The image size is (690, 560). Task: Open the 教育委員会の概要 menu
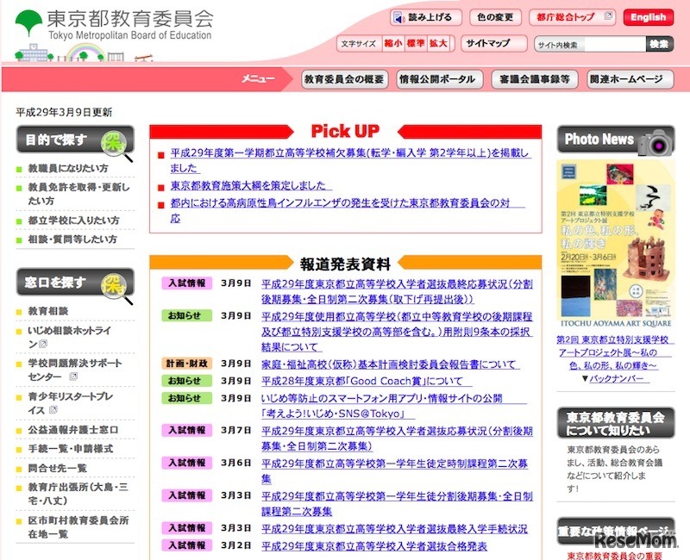(344, 79)
